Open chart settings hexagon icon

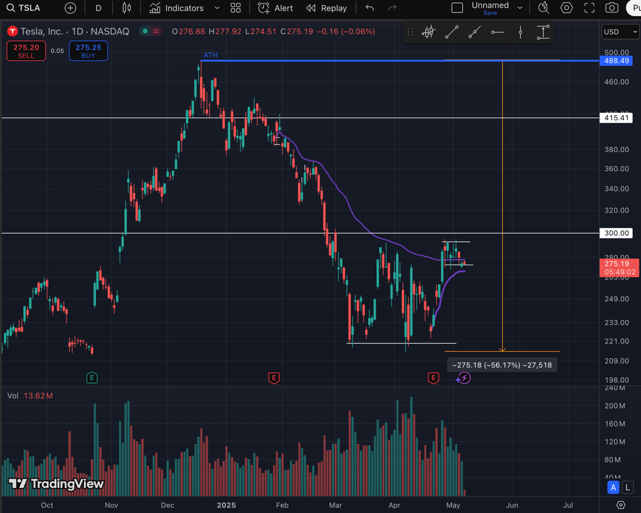(x=566, y=7)
